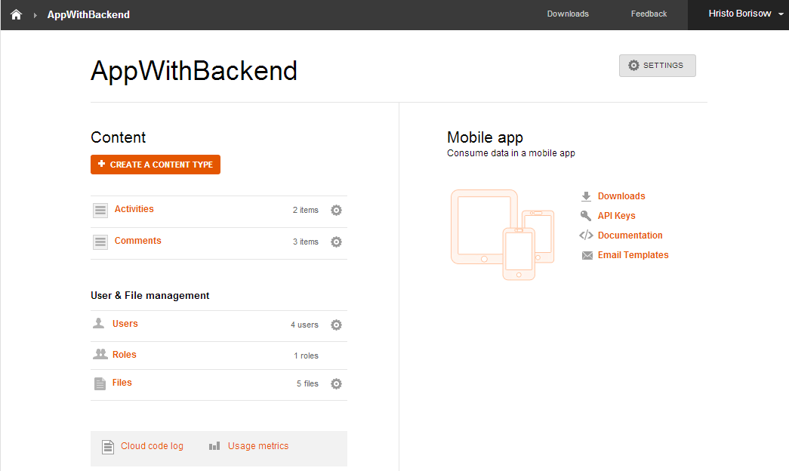This screenshot has height=471, width=789.
Task: Click the gear icon beside Files
Action: 337,384
